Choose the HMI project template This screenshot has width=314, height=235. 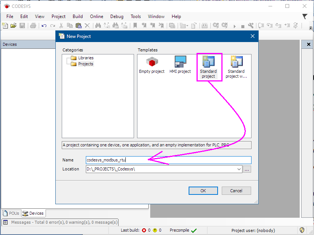pos(180,65)
